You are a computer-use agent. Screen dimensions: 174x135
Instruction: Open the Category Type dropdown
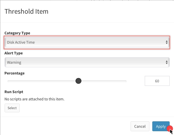[x=87, y=42]
